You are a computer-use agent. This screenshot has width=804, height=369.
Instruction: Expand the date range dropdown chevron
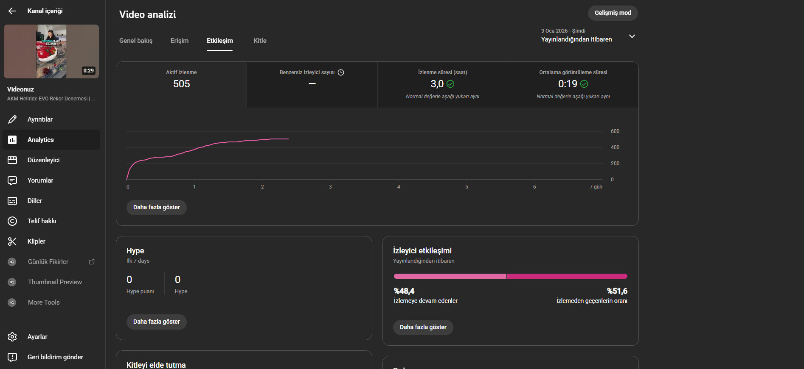(x=632, y=36)
